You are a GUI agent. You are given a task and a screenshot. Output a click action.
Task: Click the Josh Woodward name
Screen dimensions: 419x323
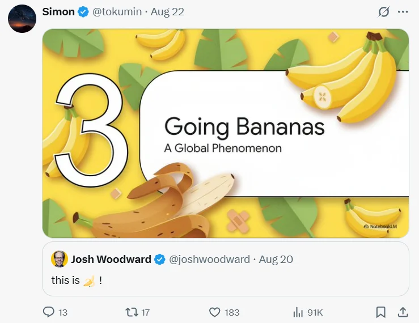point(111,260)
